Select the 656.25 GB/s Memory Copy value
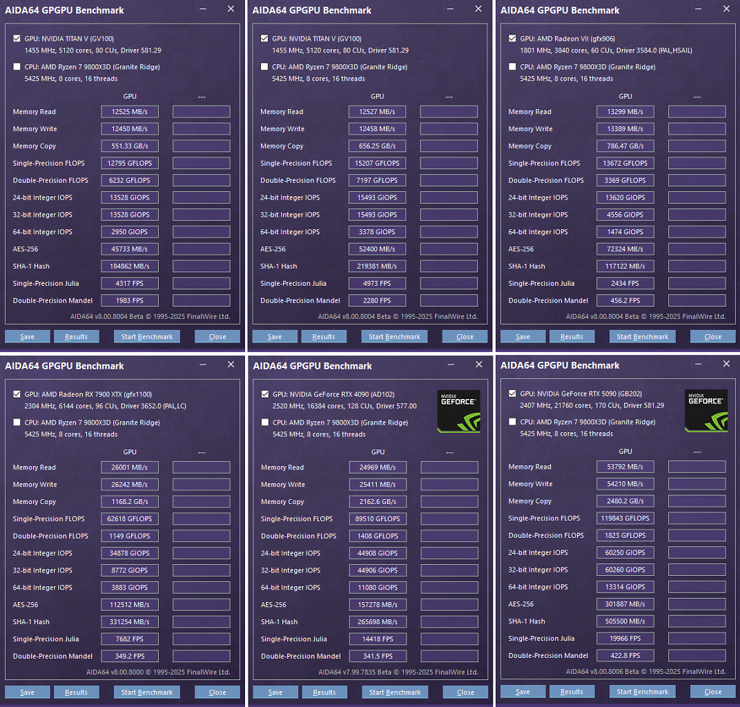This screenshot has width=740, height=707. click(x=377, y=146)
